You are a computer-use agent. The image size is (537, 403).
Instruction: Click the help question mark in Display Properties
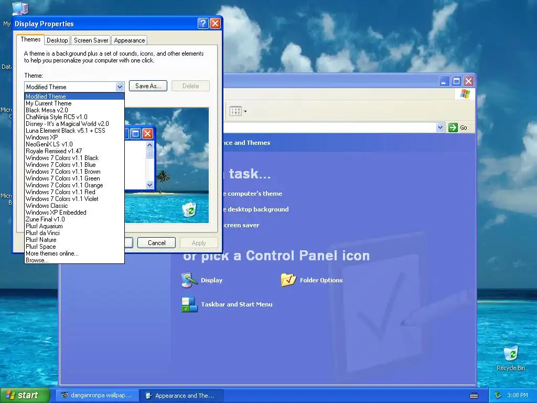tap(203, 23)
